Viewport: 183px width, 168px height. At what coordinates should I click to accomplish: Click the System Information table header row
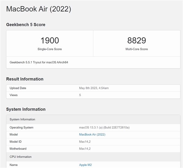click(x=93, y=119)
